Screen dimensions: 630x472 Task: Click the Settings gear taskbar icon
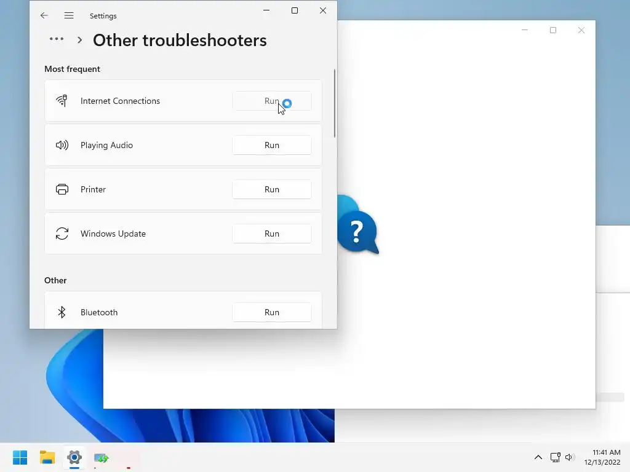pyautogui.click(x=74, y=457)
